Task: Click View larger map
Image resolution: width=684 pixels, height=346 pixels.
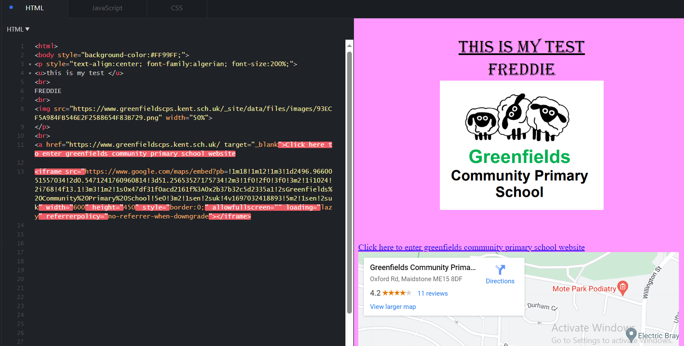Action: pos(393,307)
